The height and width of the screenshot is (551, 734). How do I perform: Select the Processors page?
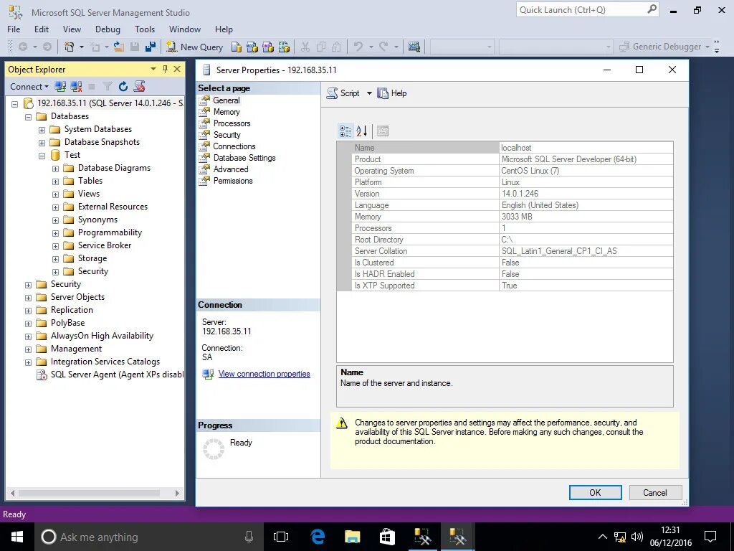click(232, 123)
